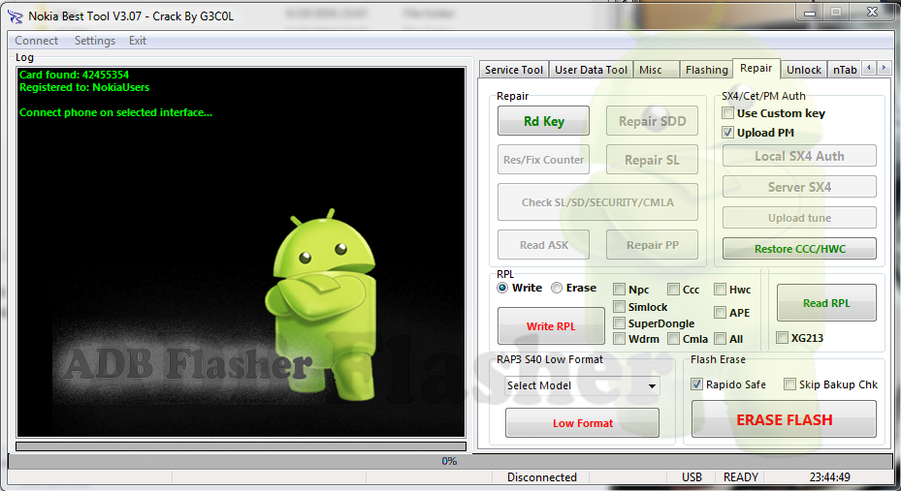This screenshot has width=901, height=491.
Task: Click the 'Registered to: NokiaUsers' log line
Action: [84, 87]
